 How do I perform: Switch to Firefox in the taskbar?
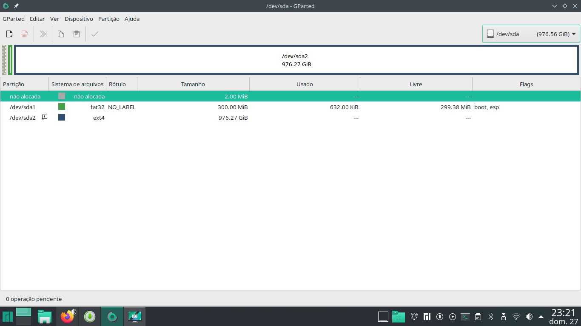tap(67, 316)
